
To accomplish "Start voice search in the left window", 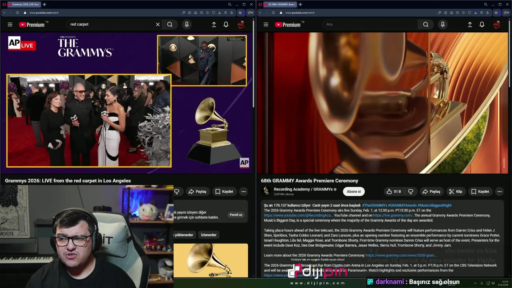I will [186, 24].
